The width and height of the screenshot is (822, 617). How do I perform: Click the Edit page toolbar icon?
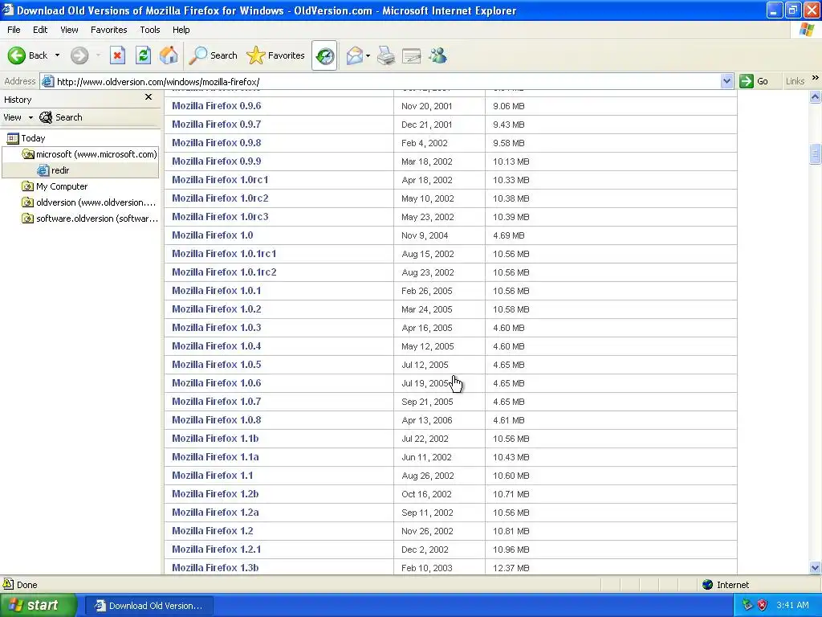[412, 55]
